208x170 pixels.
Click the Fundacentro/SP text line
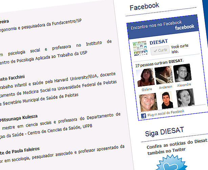(x=40, y=24)
